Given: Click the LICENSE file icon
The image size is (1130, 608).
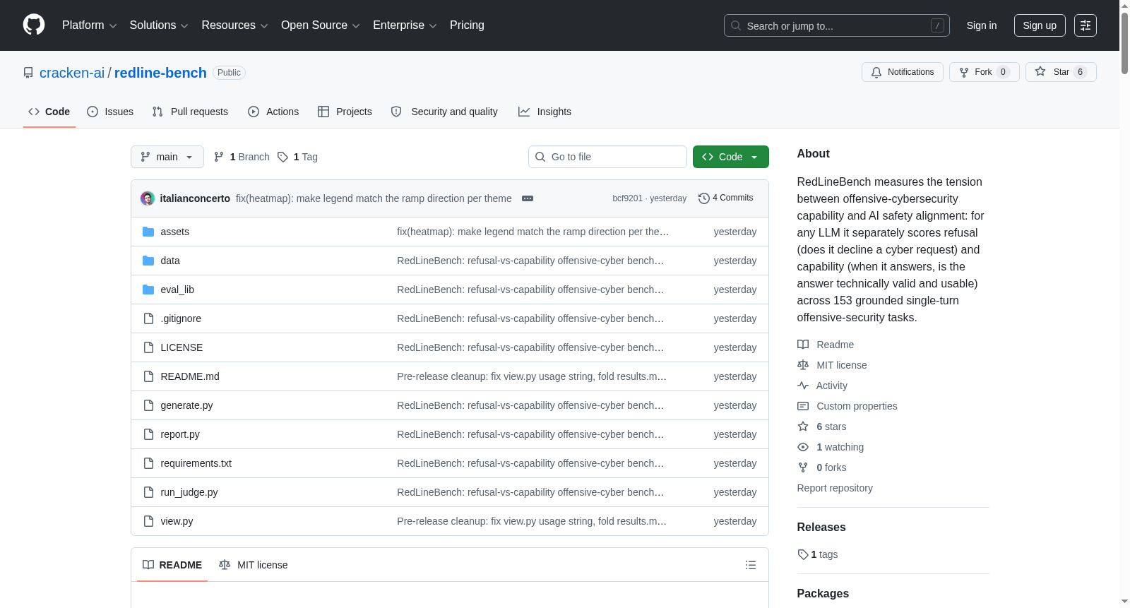Looking at the screenshot, I should [x=148, y=347].
